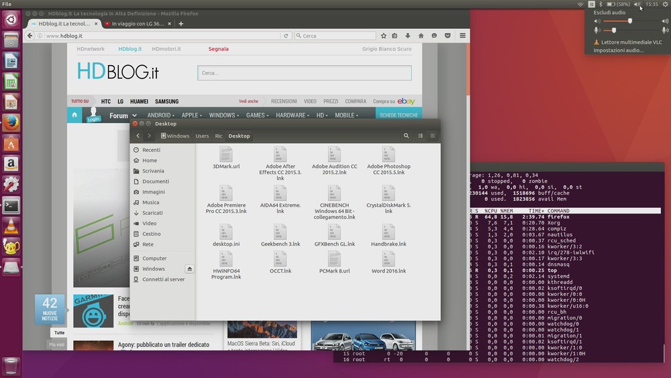Open the Forum dropdown on HDblog
Viewport: 671px width, 378px height.
point(123,115)
